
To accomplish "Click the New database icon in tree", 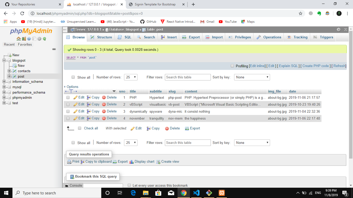I will (x=9, y=55).
